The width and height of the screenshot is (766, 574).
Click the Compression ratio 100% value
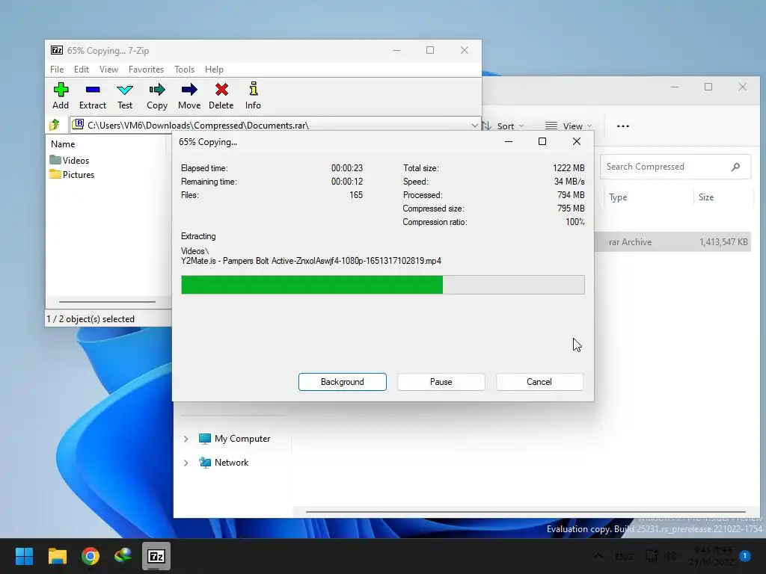pos(575,222)
